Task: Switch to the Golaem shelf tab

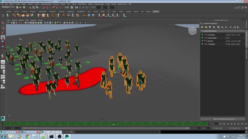Action: (156, 12)
